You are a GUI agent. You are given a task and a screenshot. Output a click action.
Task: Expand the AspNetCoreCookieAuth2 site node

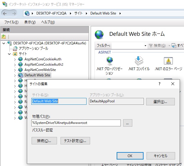point(15,65)
